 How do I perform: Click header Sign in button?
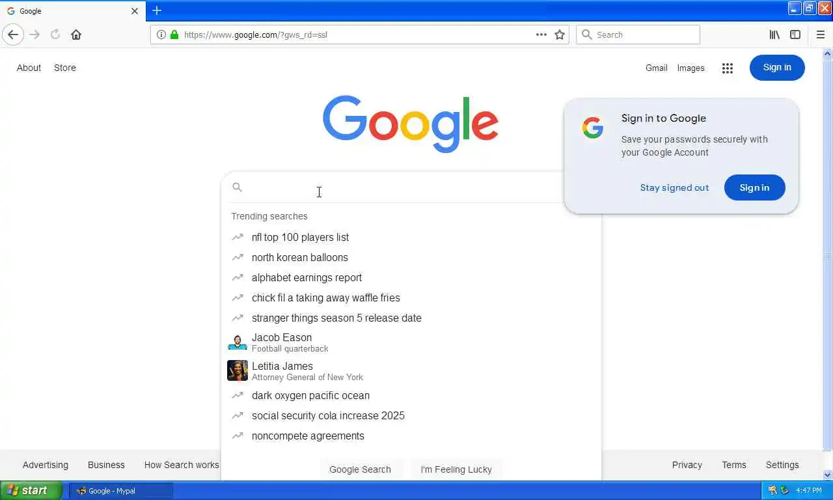(x=777, y=68)
